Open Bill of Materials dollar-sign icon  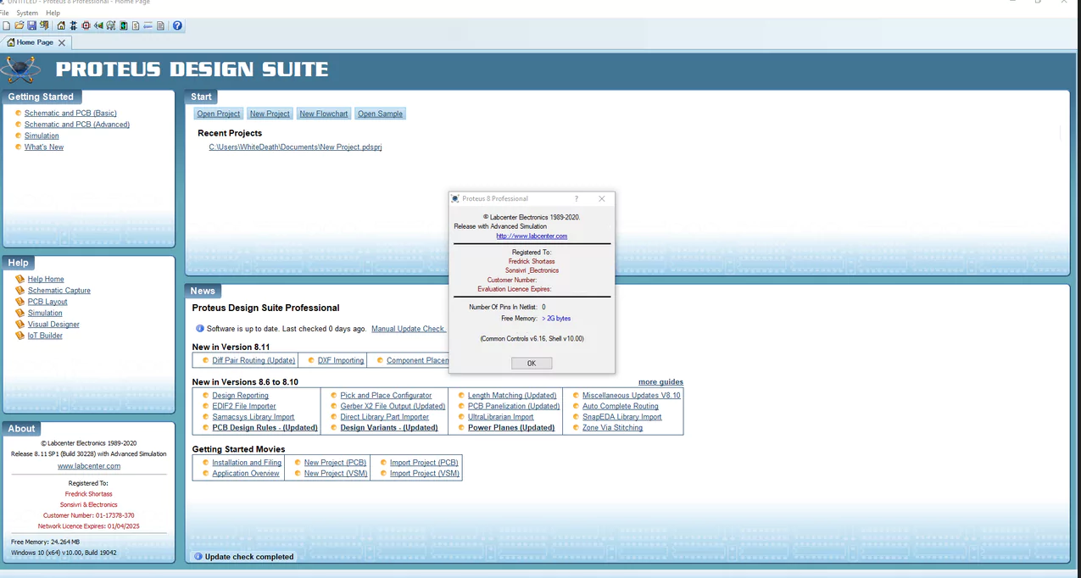(x=136, y=25)
